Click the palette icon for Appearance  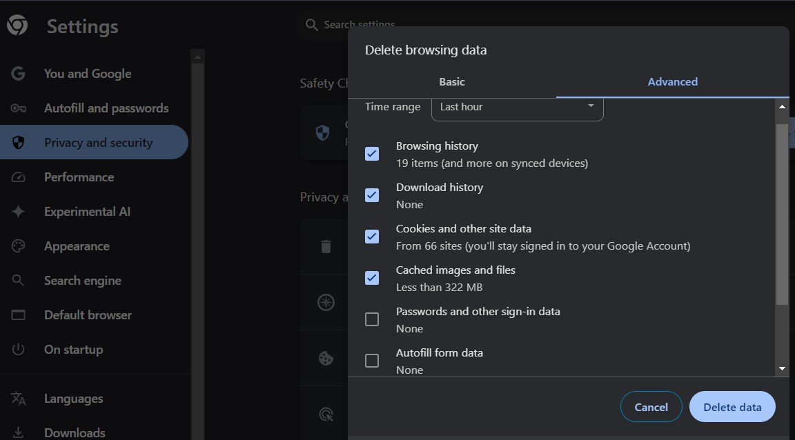18,246
